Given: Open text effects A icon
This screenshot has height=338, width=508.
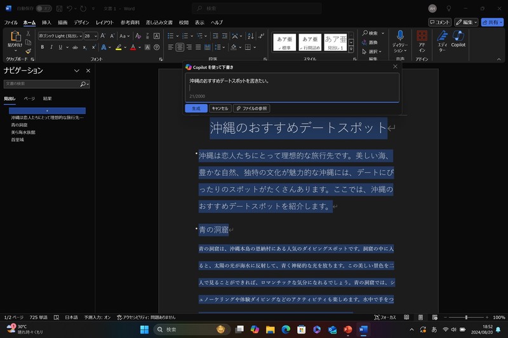Looking at the screenshot, I should coord(104,47).
